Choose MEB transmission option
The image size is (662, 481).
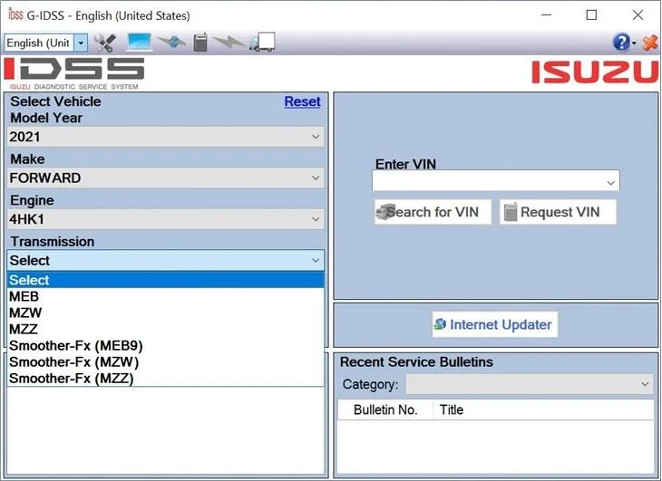[166, 296]
